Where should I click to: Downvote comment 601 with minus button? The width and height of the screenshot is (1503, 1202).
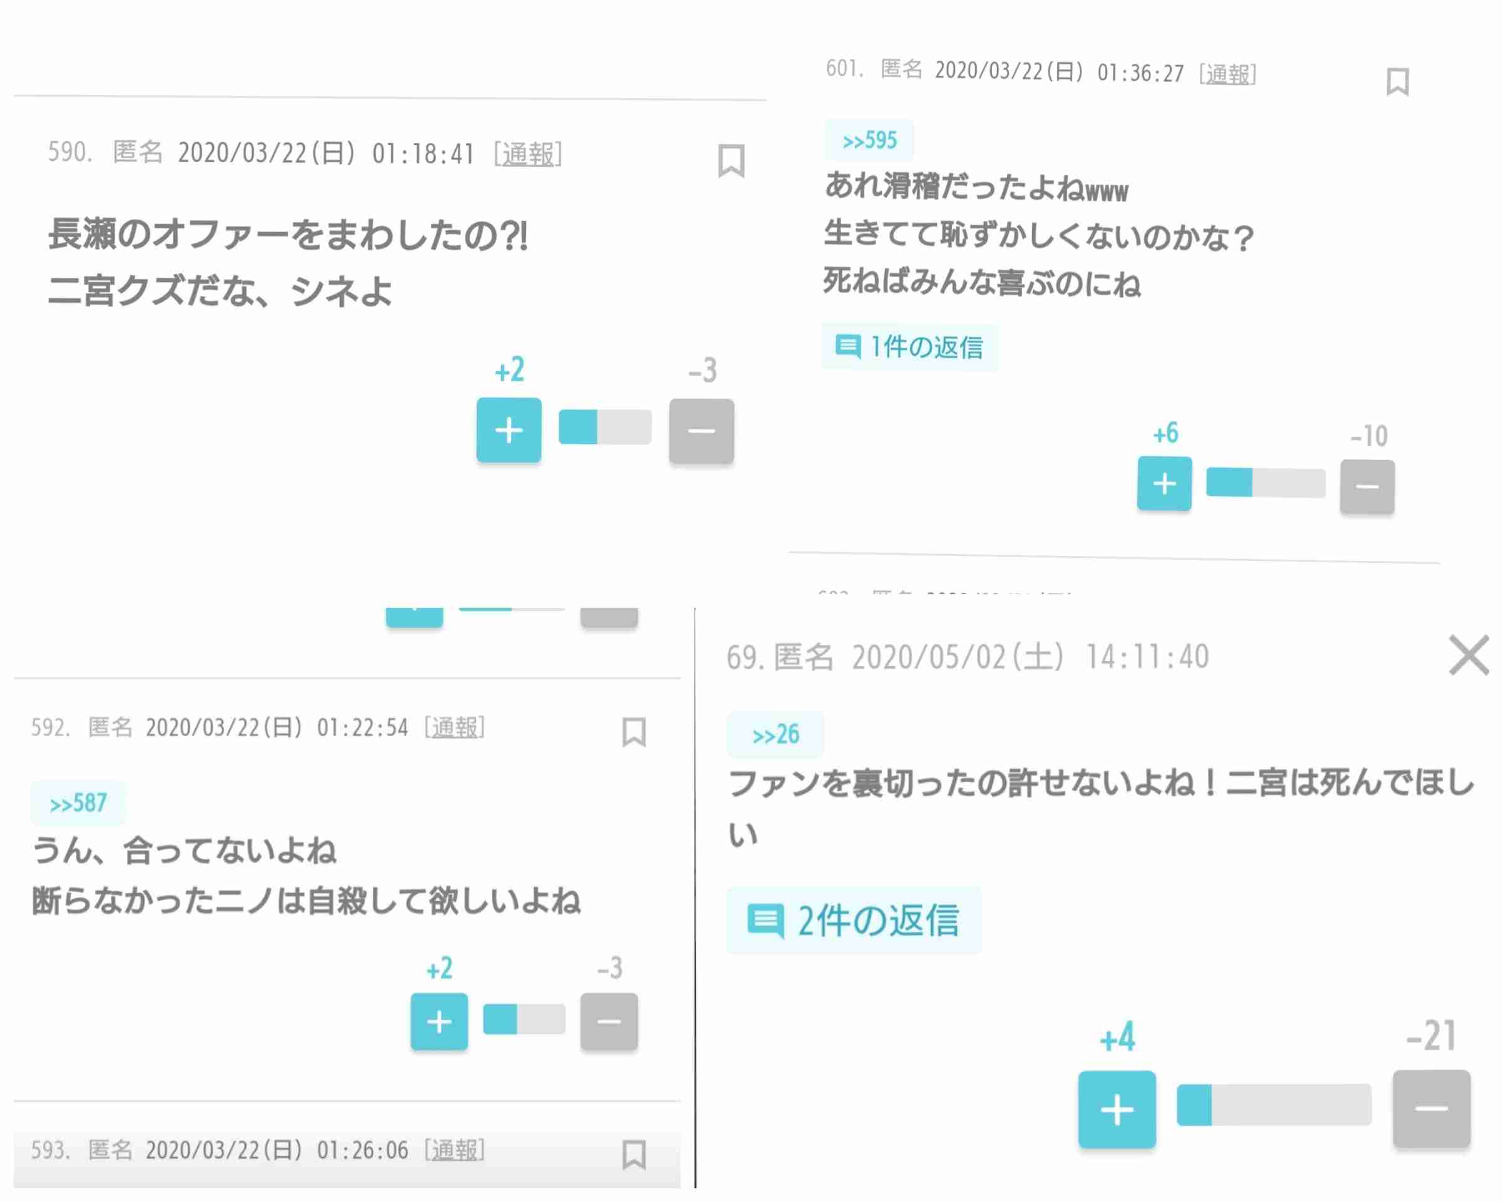(1367, 486)
